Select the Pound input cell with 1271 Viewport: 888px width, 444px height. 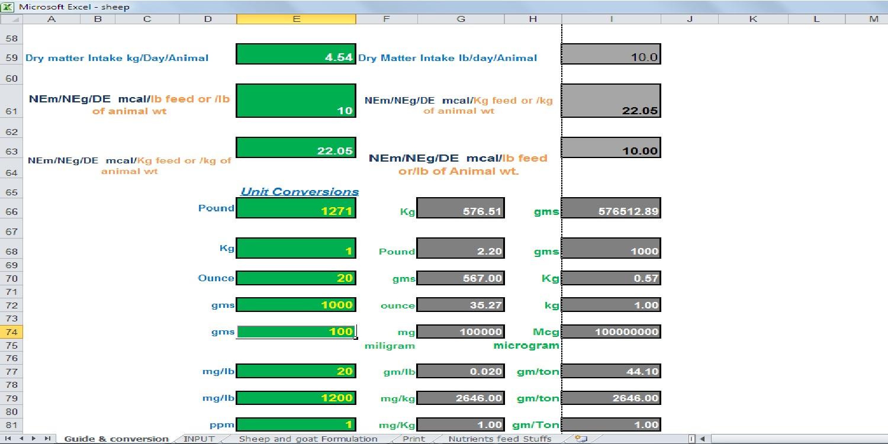(296, 208)
